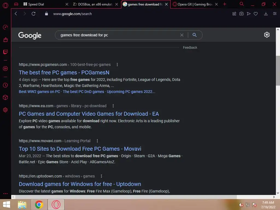Open PC Games and Computer Video Games EA link
The width and height of the screenshot is (280, 210).
[x=89, y=114]
